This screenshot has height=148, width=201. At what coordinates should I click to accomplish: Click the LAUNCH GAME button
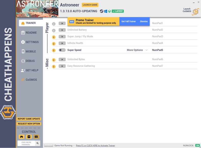[x=90, y=5]
